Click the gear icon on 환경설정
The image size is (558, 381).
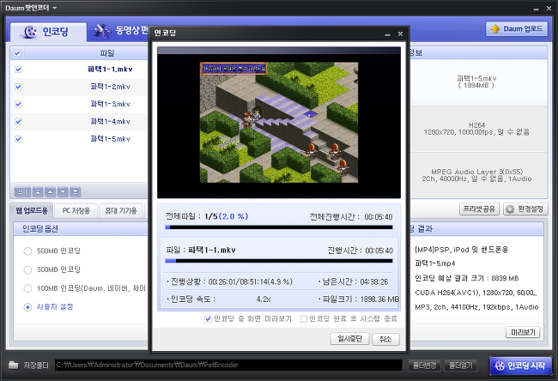[x=510, y=209]
